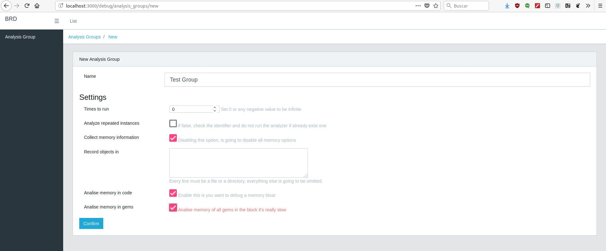Show site information icon in address bar
Image resolution: width=606 pixels, height=251 pixels.
click(61, 6)
